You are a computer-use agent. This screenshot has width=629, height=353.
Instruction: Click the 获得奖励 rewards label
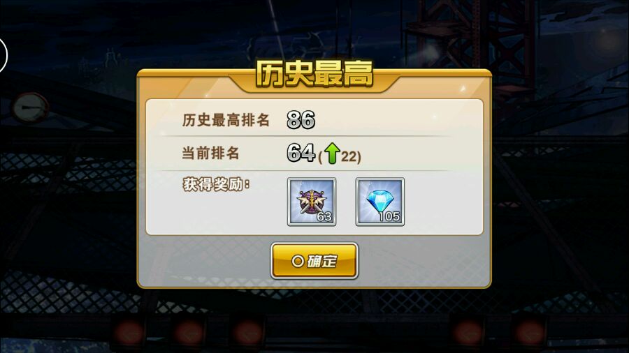pyautogui.click(x=216, y=184)
